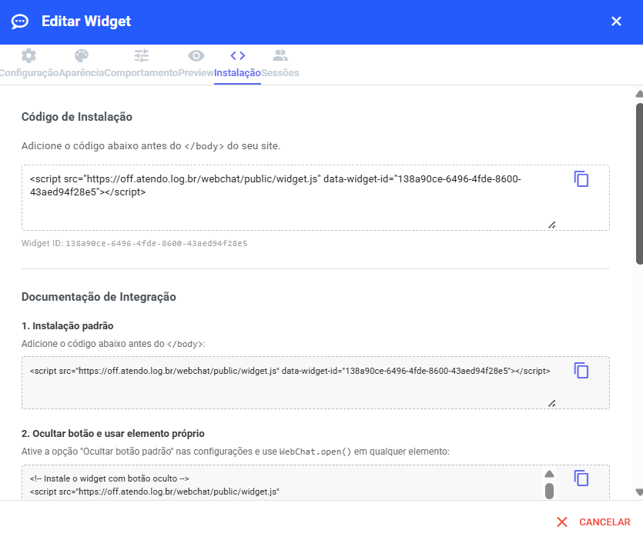Click the up arrow in third code box scrollbar
The image size is (643, 540).
(550, 474)
